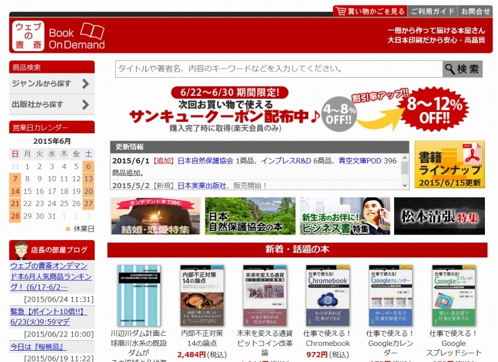Image resolution: width=498 pixels, height=362 pixels.
Task: Open blog post 緊急【ポイント10倍!!】
Action: 49,317
